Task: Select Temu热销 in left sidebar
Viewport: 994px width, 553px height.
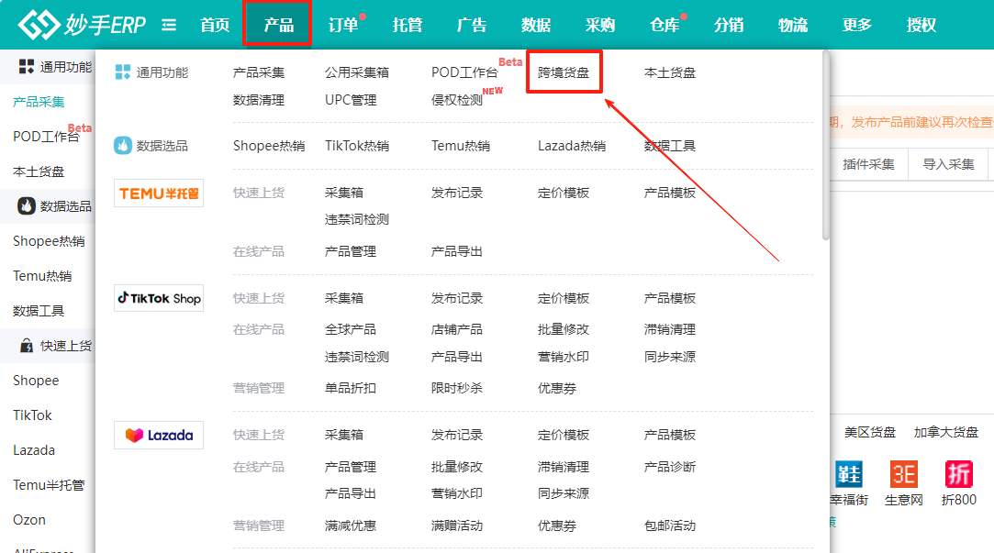Action: point(42,275)
